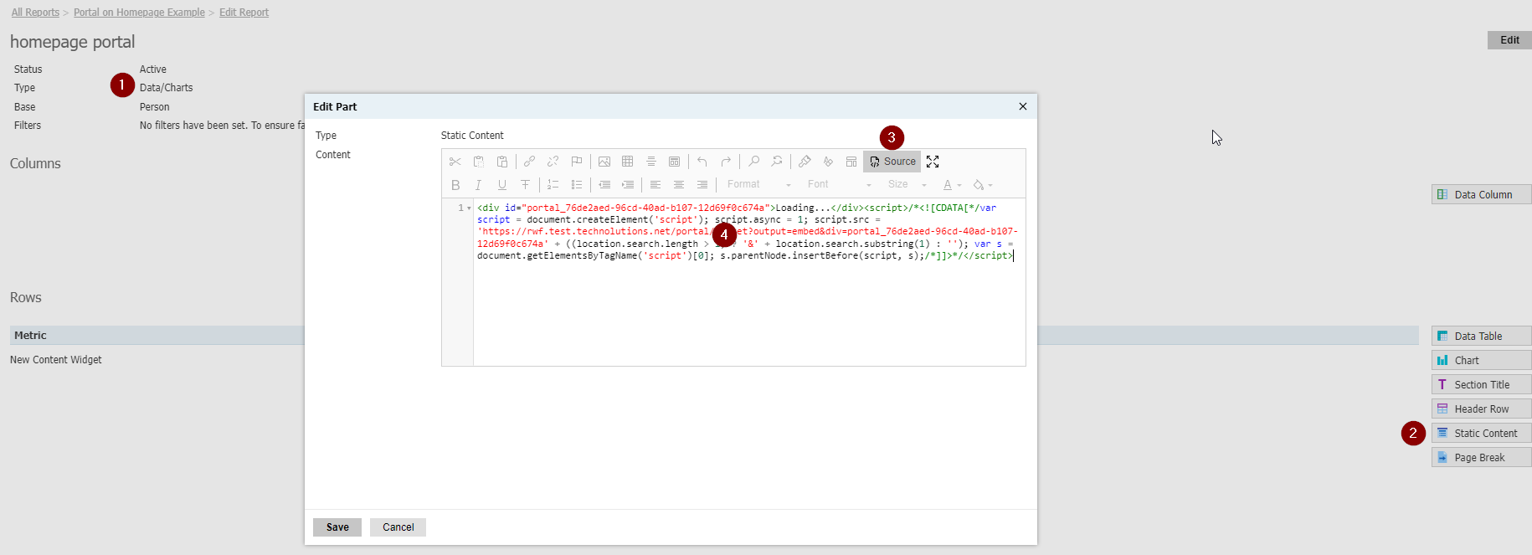Add a Data Table row
1532x555 pixels.
tap(1482, 336)
